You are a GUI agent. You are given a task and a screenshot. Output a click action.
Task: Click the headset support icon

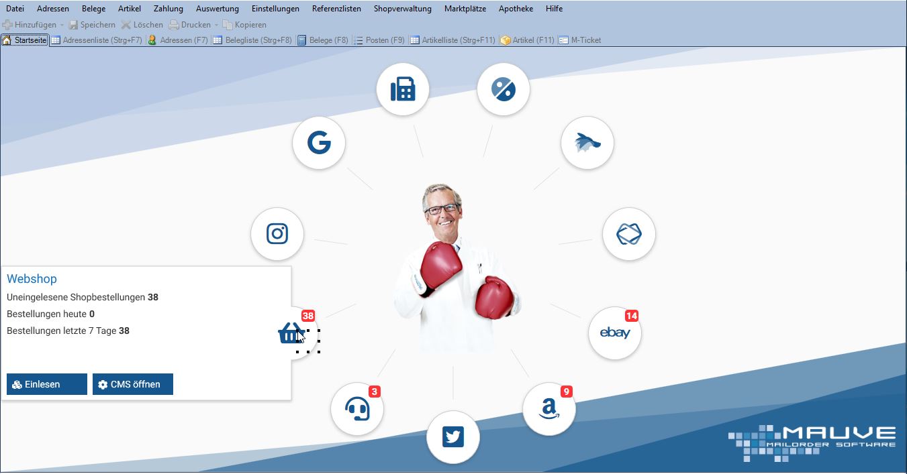tap(357, 409)
